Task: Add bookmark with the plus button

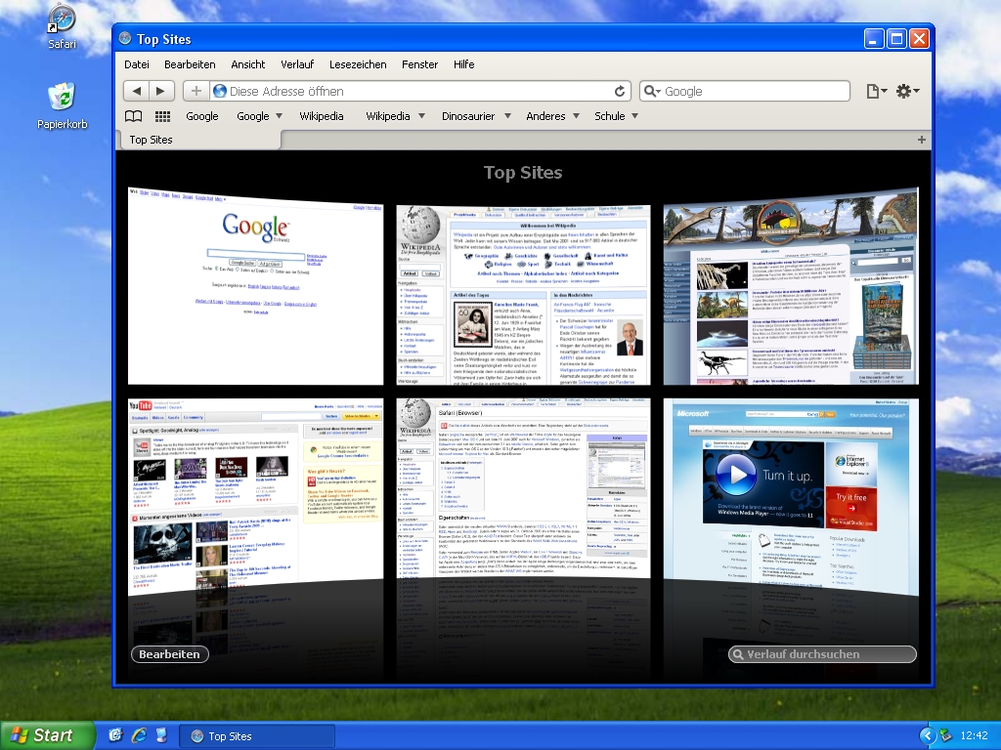Action: pyautogui.click(x=196, y=91)
